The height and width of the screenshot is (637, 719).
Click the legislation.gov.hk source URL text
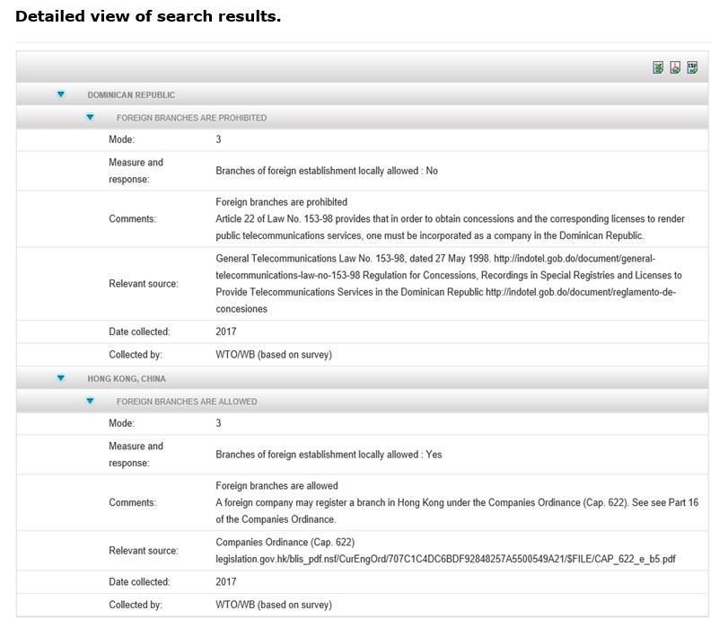pyautogui.click(x=446, y=559)
